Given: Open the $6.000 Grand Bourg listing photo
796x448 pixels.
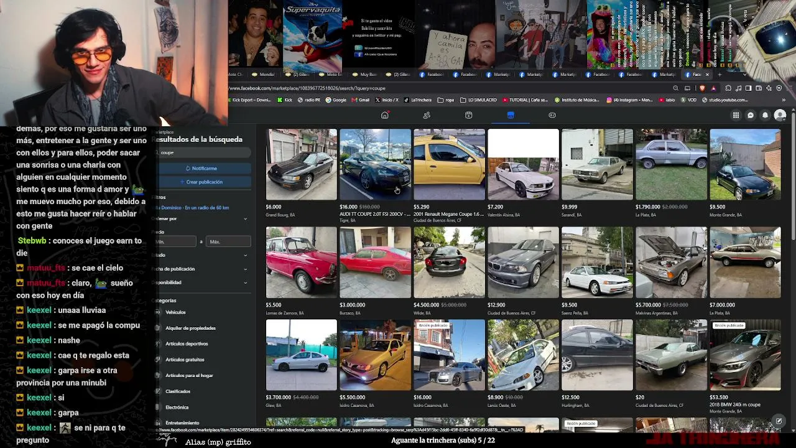Looking at the screenshot, I should click(x=302, y=164).
